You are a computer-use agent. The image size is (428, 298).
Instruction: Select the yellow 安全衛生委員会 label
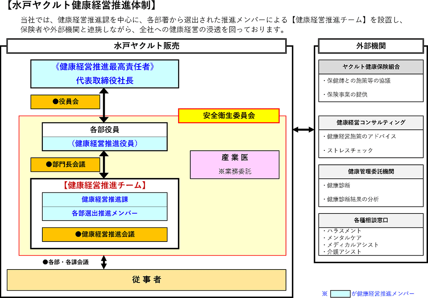coord(229,115)
